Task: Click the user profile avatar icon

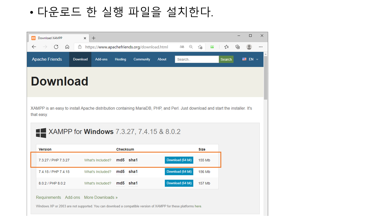Action: (249, 47)
